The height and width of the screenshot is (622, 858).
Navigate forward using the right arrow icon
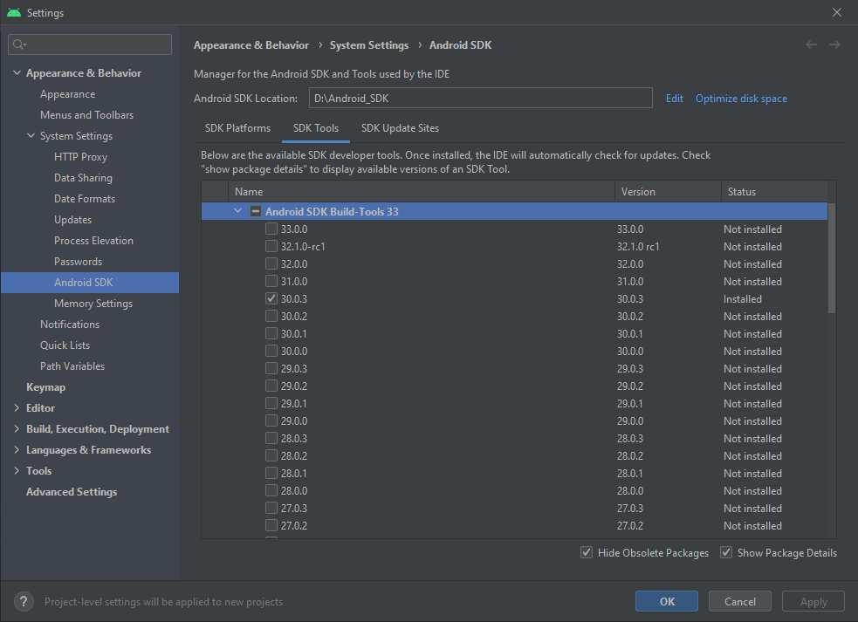point(834,44)
